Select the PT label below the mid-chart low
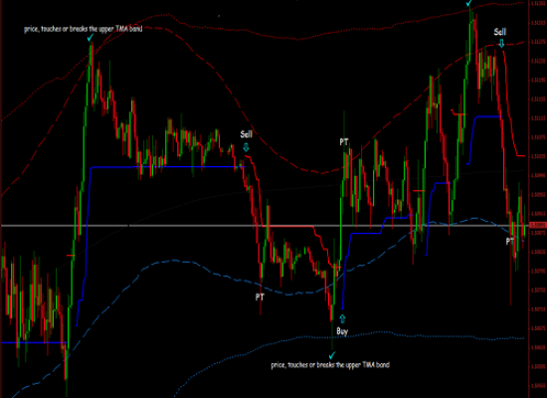 click(260, 298)
